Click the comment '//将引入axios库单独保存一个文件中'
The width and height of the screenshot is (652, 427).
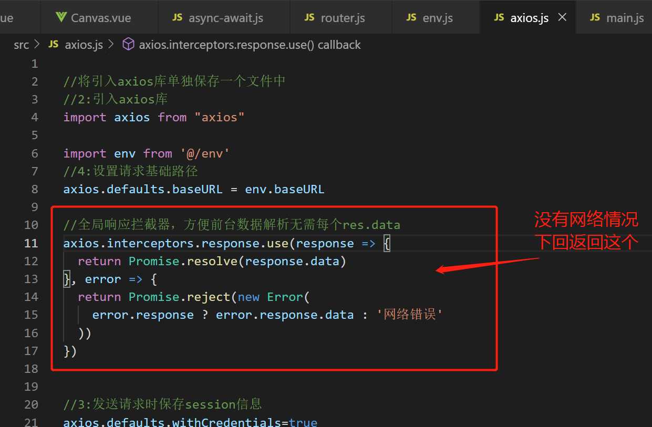174,81
